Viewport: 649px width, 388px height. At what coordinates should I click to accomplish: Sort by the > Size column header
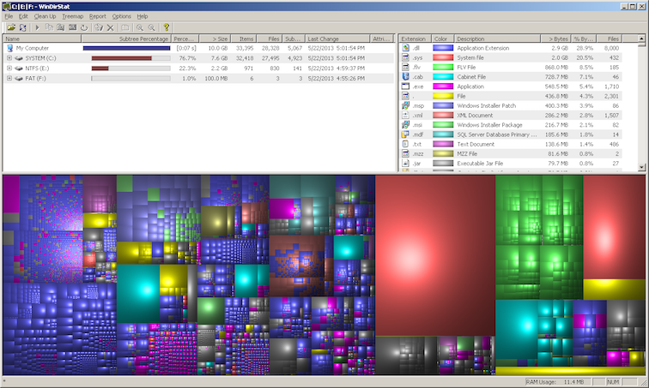pyautogui.click(x=215, y=39)
